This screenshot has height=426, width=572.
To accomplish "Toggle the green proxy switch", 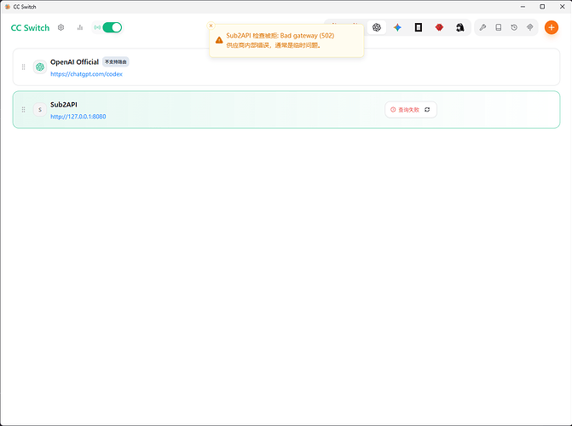I will coord(112,27).
